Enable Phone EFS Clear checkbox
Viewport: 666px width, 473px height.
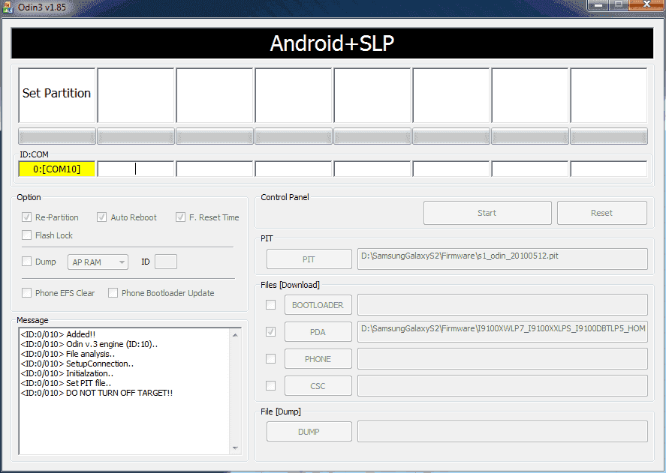[x=27, y=292]
